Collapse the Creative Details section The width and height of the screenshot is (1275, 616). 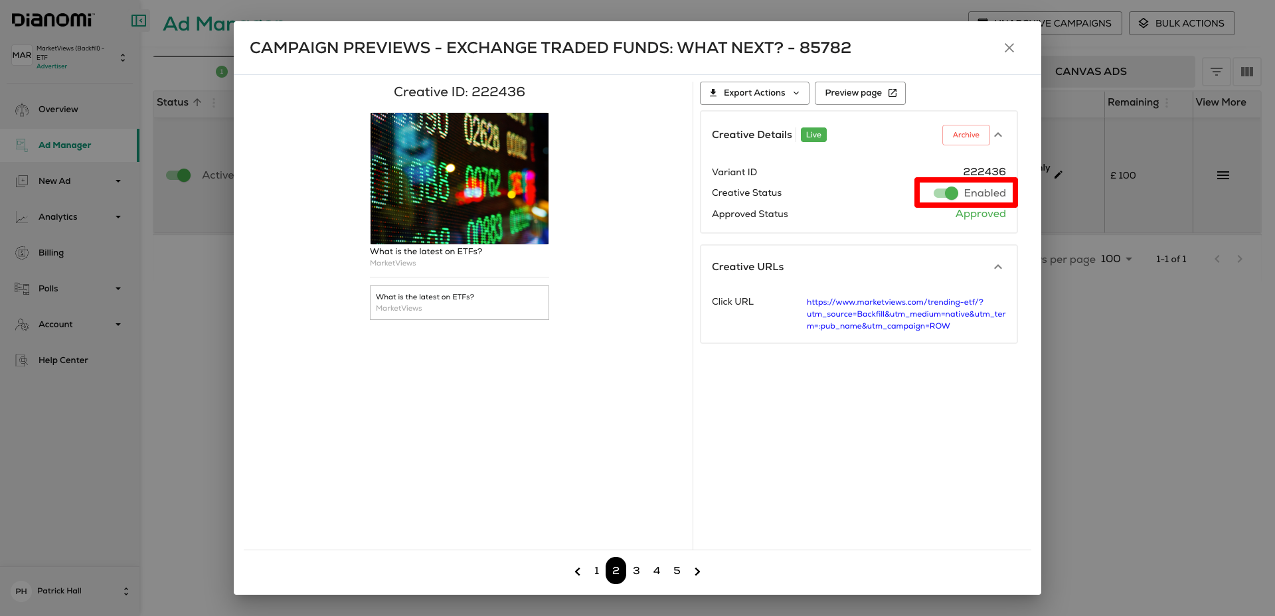[998, 135]
